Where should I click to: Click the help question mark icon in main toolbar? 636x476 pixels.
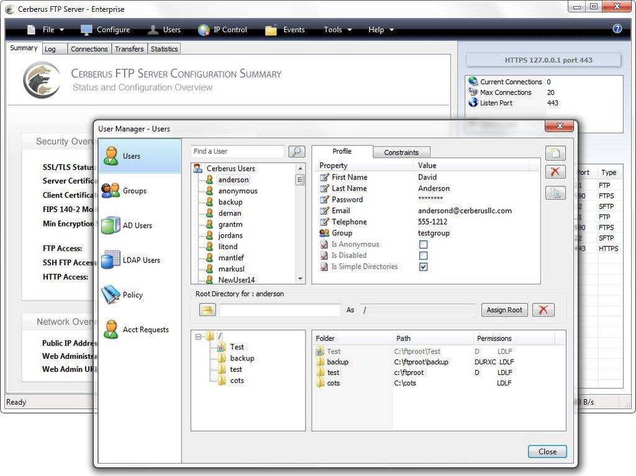(617, 29)
